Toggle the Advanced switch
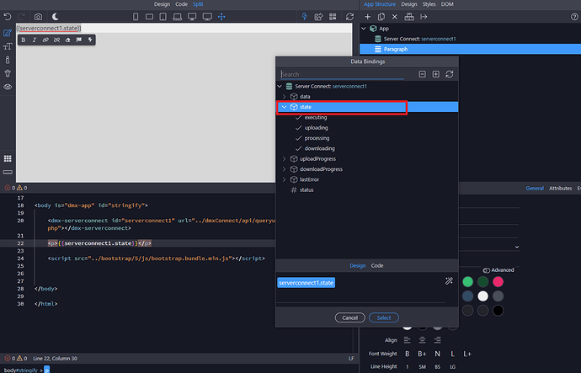The width and height of the screenshot is (581, 373). 487,270
